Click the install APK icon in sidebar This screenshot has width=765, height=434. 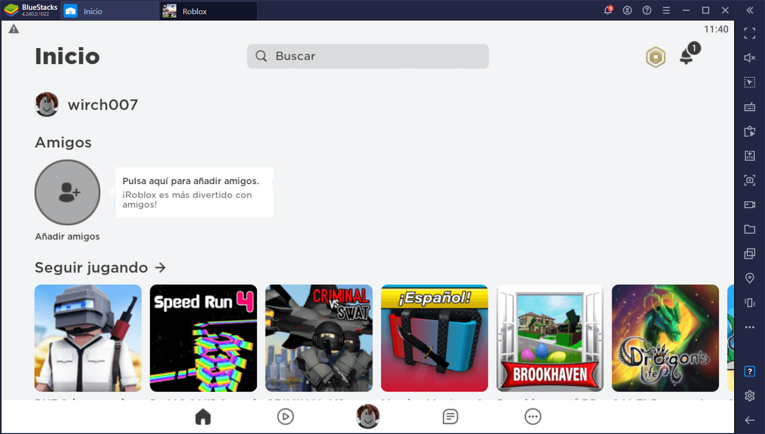750,156
